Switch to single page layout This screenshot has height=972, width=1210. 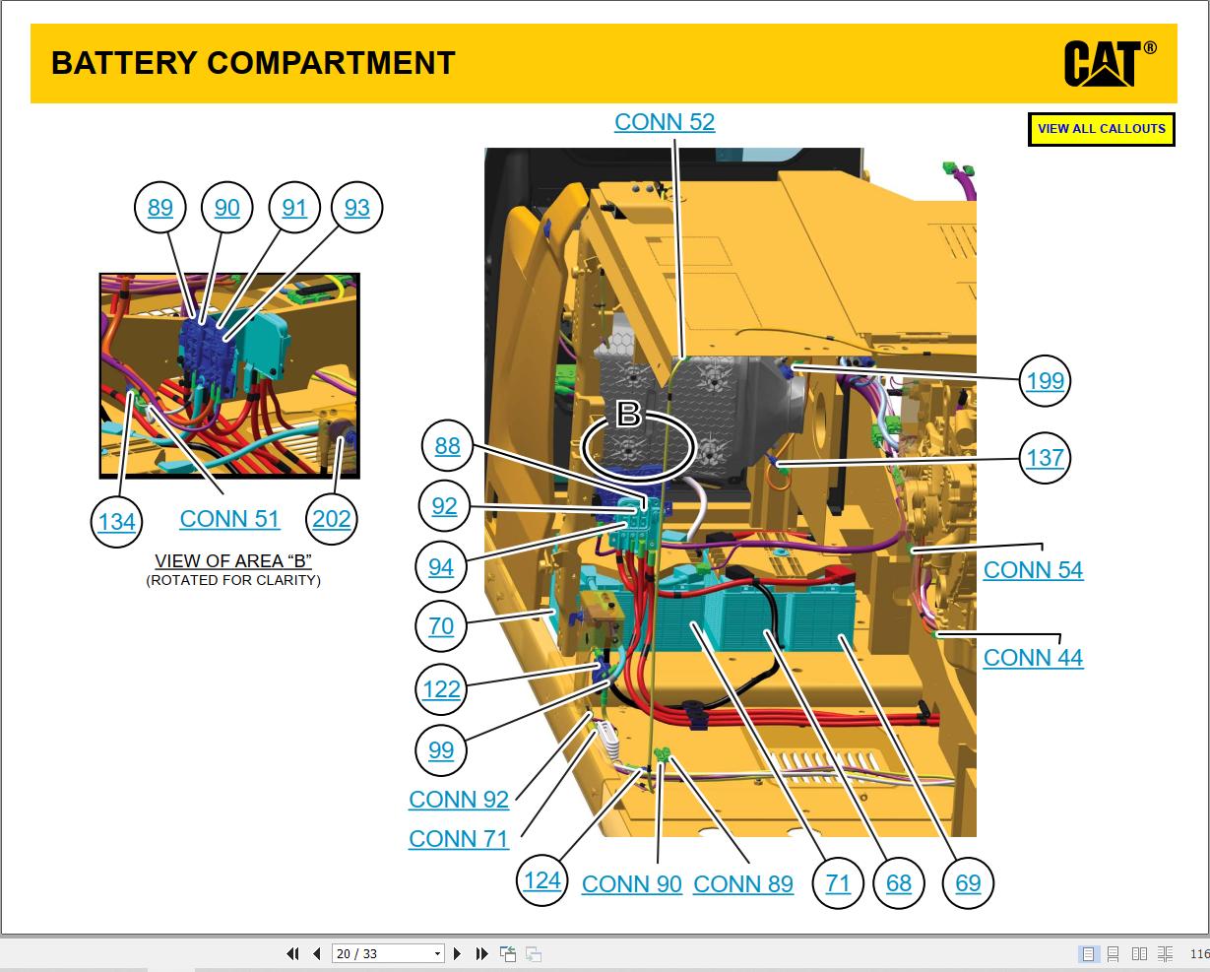(1088, 953)
